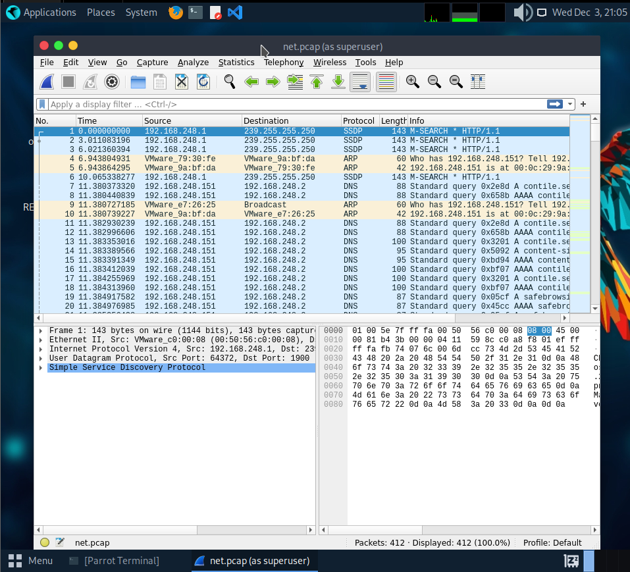
Task: Sort packets by Protocol column header
Action: tap(359, 120)
